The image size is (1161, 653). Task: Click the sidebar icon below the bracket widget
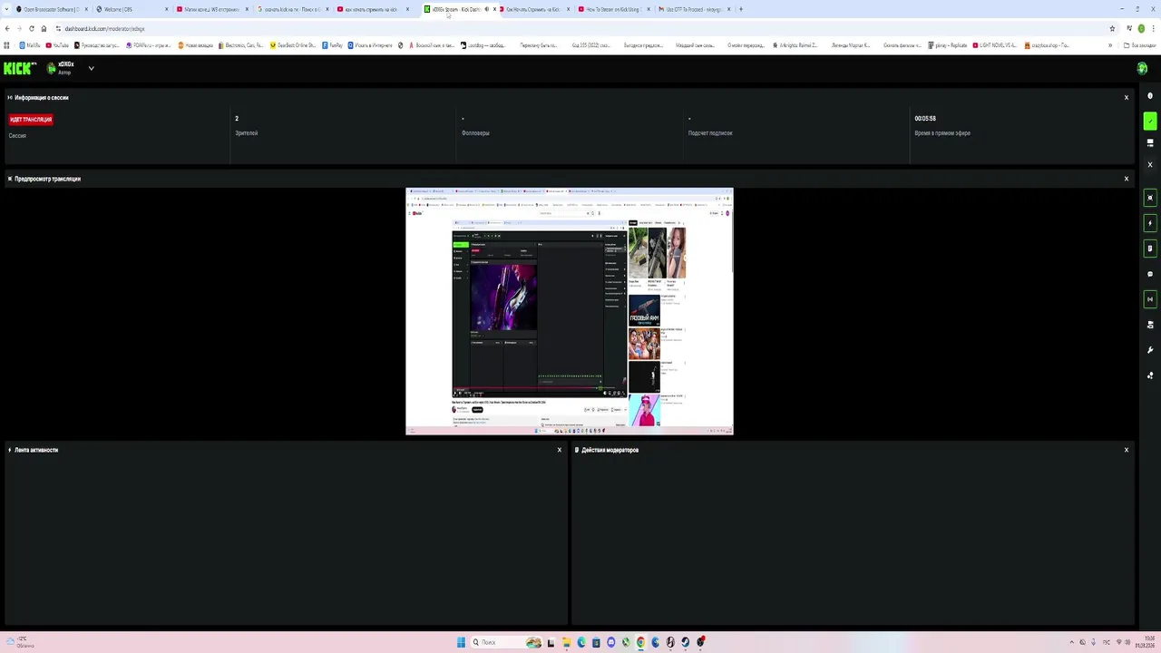point(1150,324)
